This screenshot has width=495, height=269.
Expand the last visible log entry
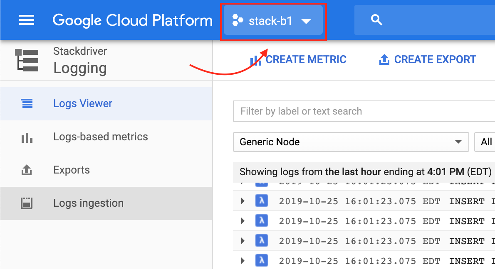click(x=243, y=261)
